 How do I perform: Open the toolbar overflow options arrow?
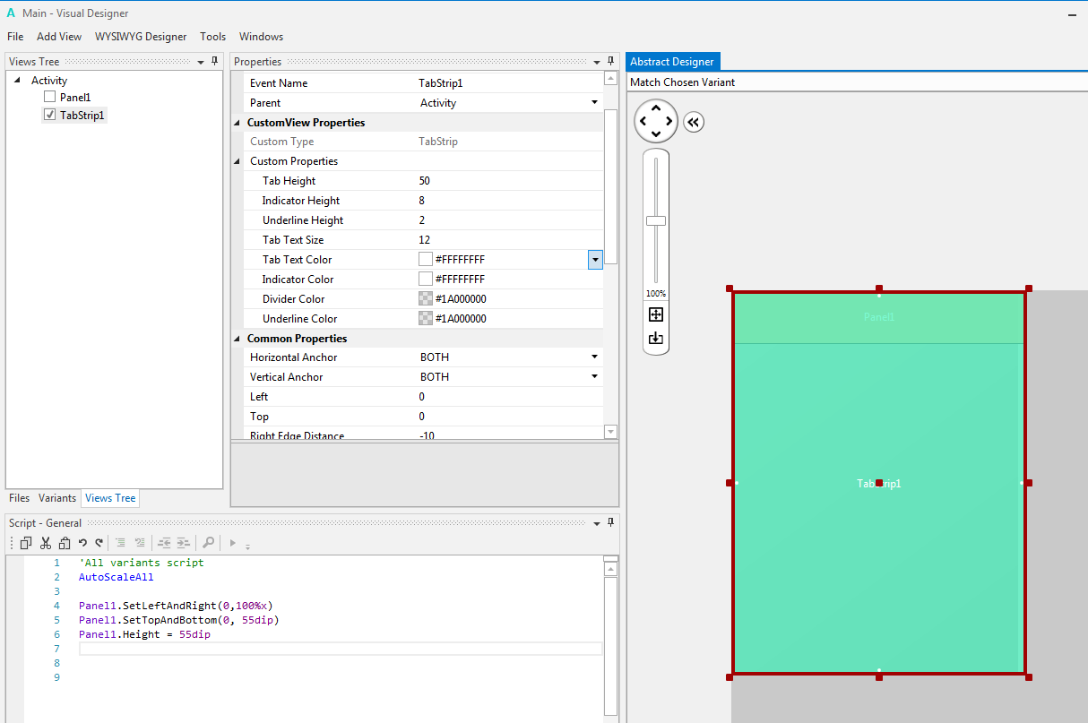click(247, 545)
